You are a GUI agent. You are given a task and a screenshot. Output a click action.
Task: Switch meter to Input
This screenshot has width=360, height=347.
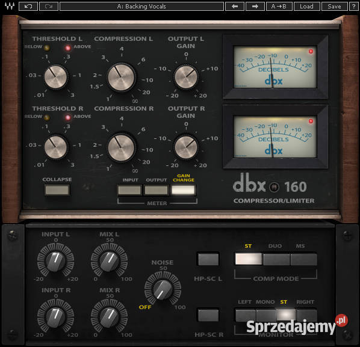[x=129, y=190]
